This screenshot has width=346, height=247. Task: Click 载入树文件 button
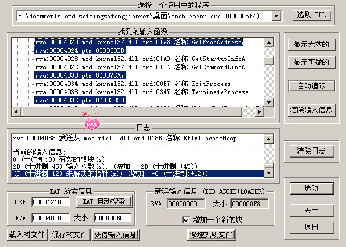(27, 235)
